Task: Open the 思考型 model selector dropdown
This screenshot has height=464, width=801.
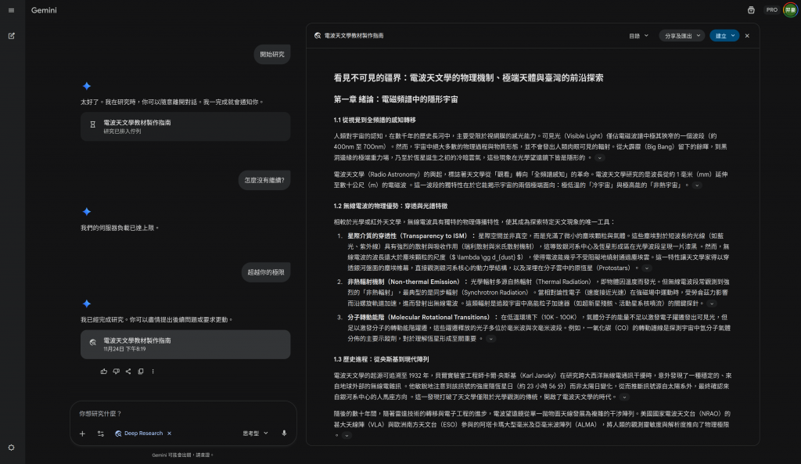Action: (x=255, y=433)
